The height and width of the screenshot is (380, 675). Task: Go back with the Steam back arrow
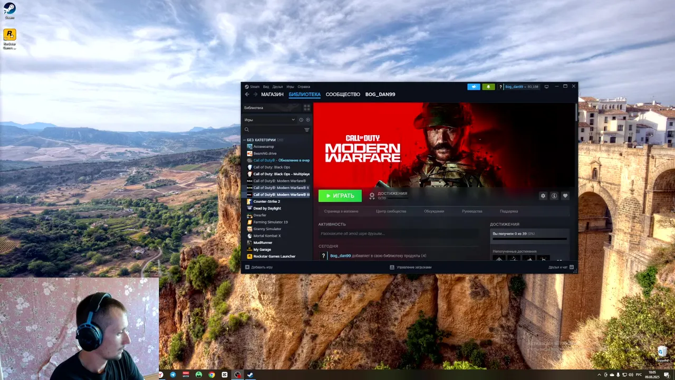(x=247, y=94)
